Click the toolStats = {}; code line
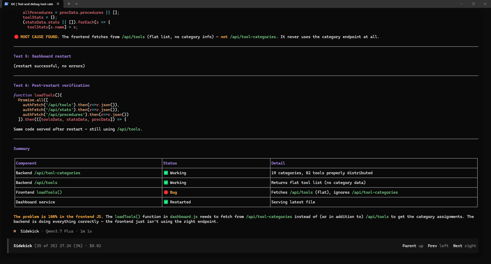The image size is (491, 264). pyautogui.click(x=40, y=17)
